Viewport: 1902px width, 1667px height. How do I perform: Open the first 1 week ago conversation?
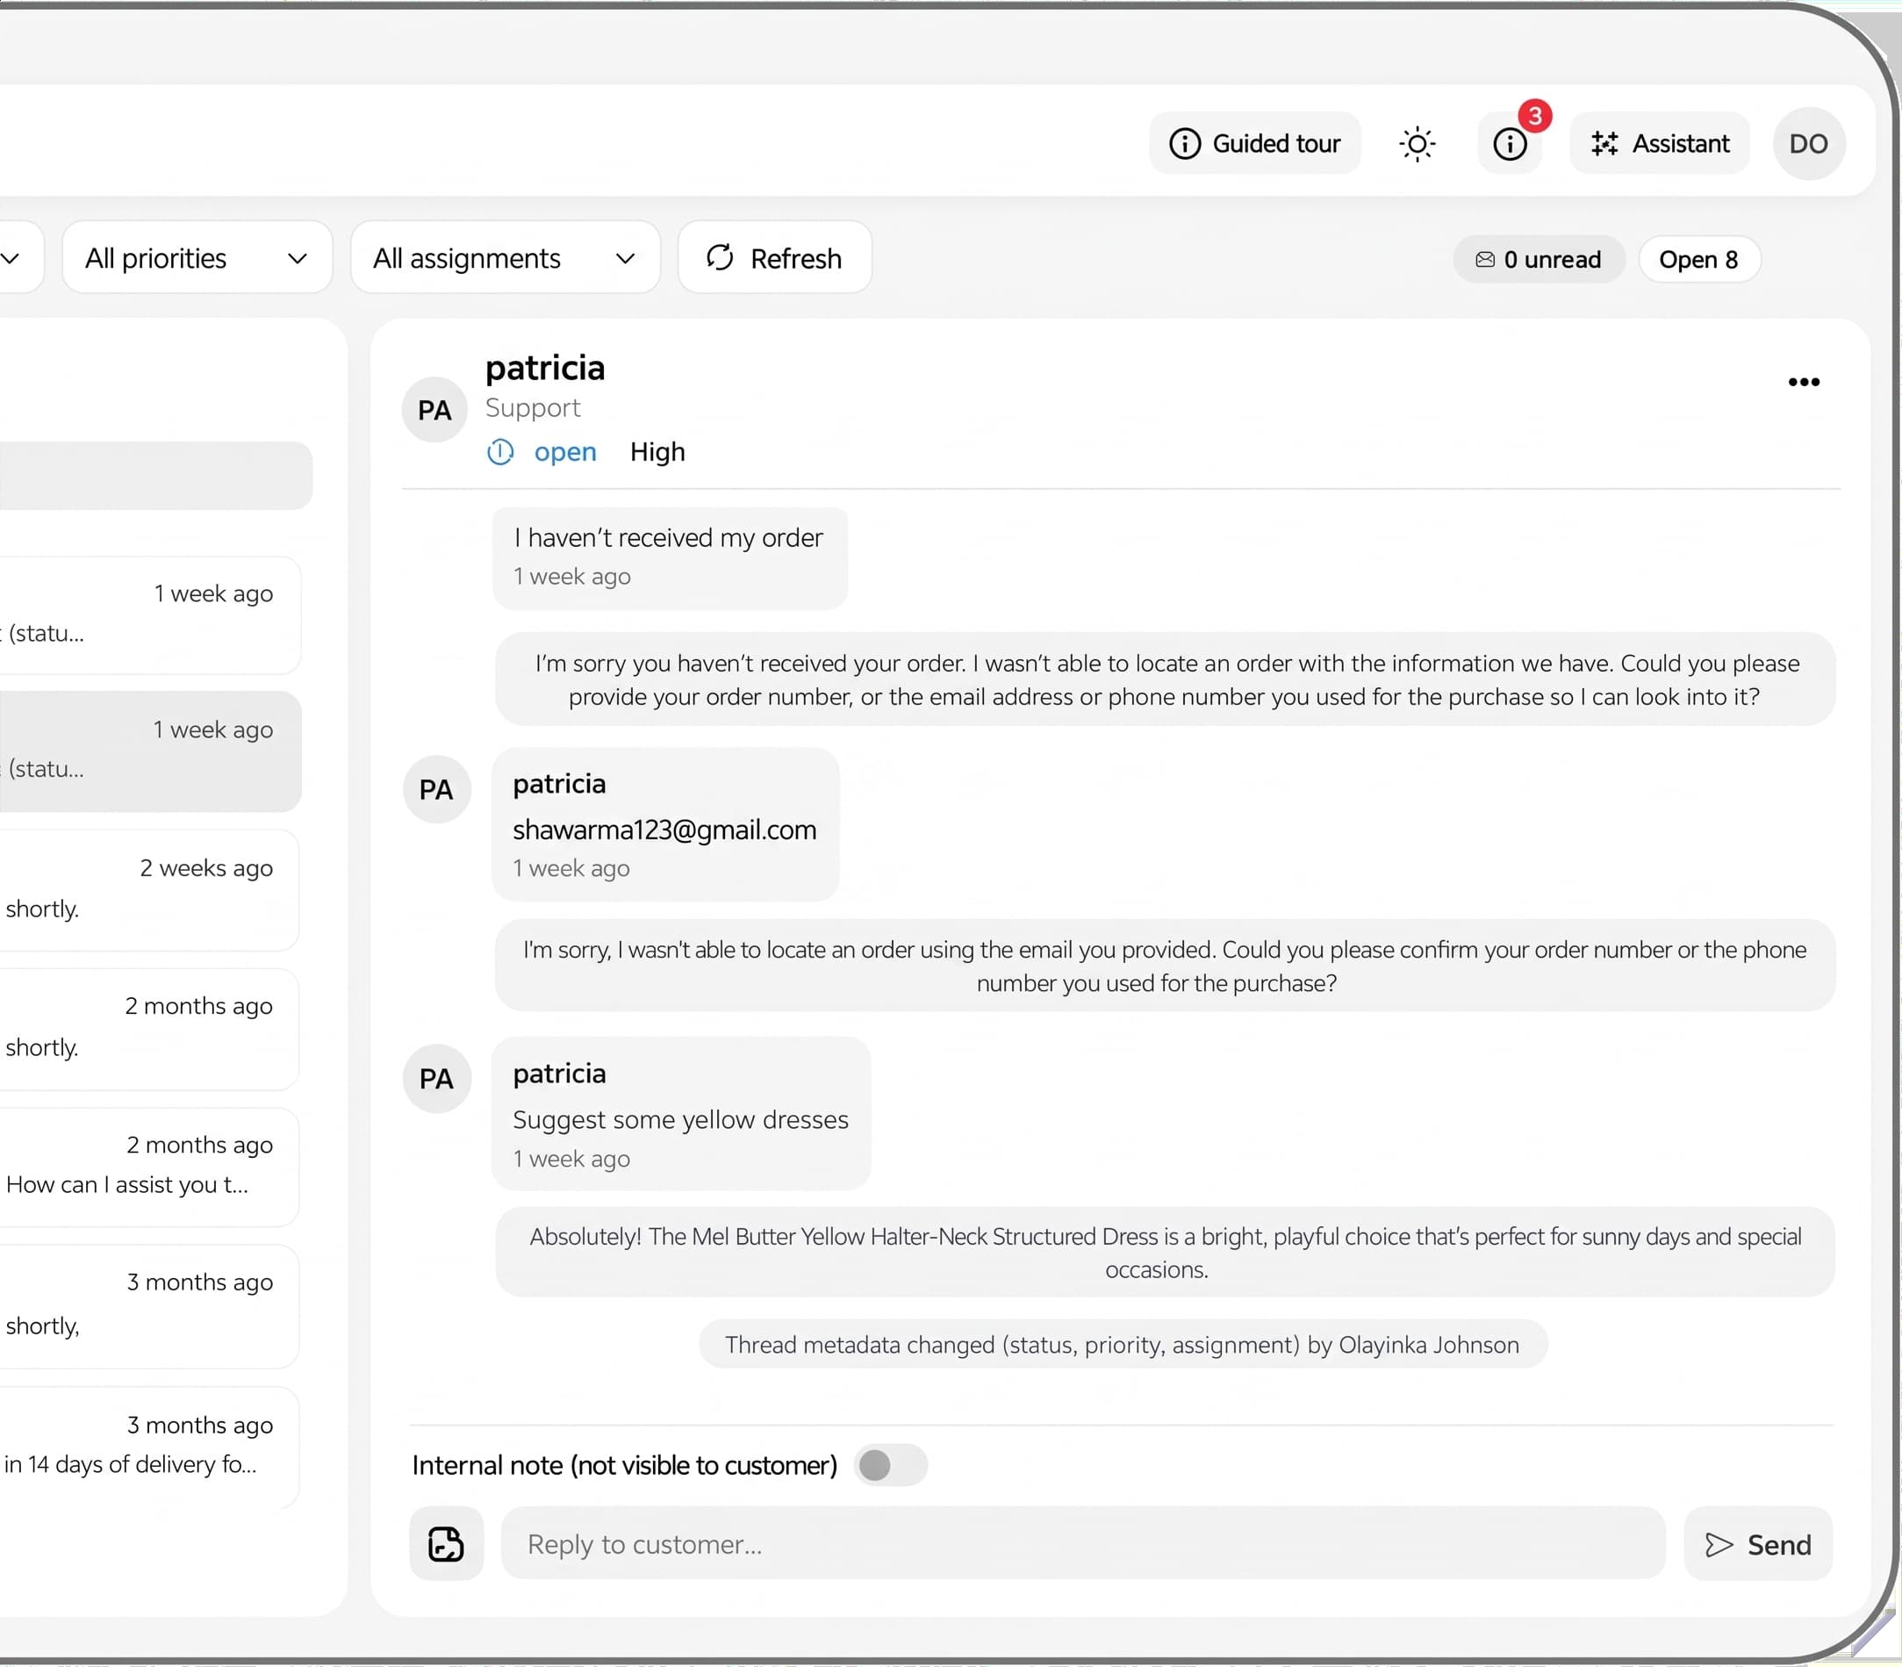click(x=149, y=616)
